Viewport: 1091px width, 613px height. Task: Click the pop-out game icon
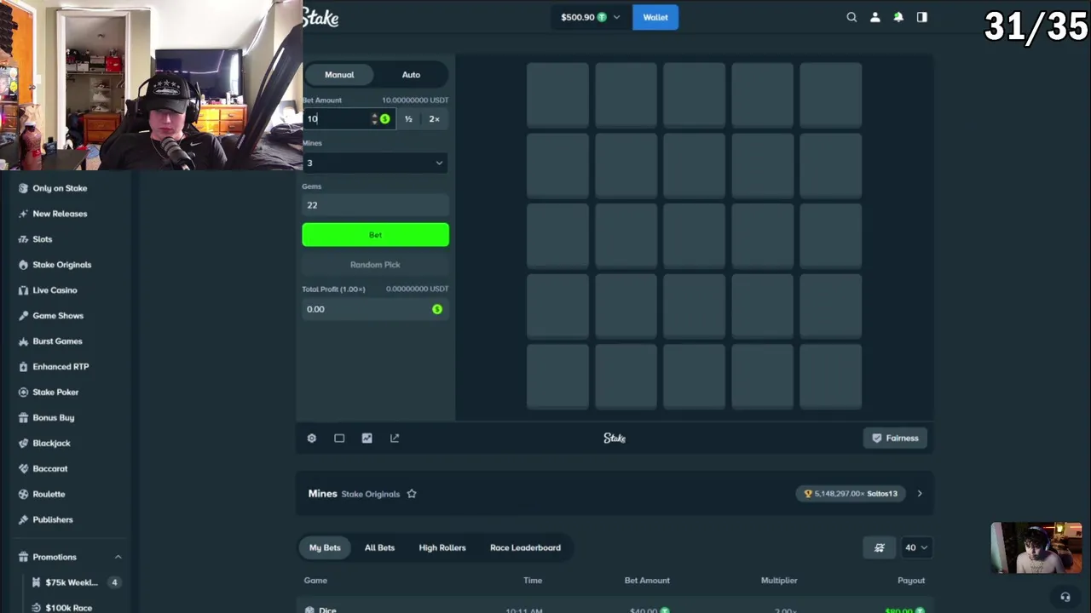395,438
